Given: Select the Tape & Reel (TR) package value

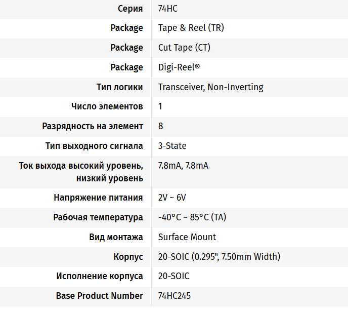Looking at the screenshot, I should click(x=191, y=28).
